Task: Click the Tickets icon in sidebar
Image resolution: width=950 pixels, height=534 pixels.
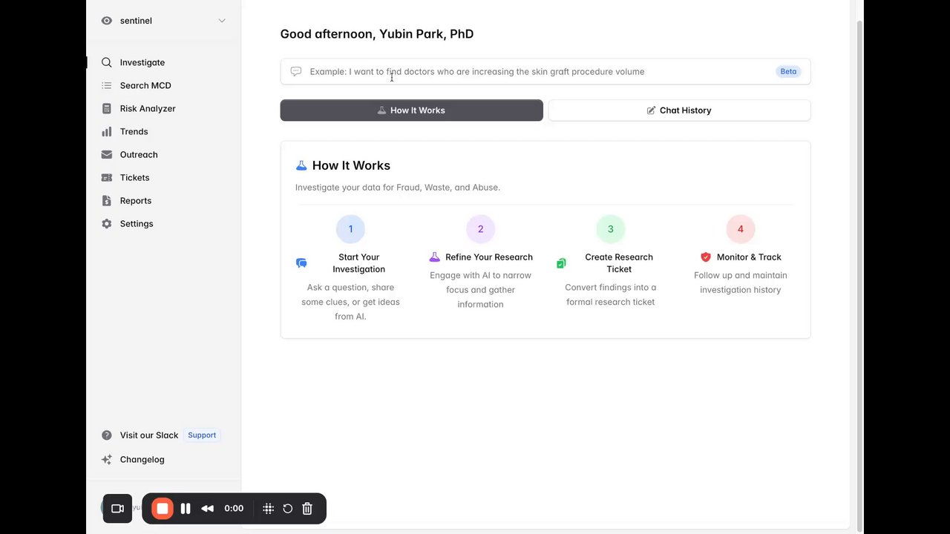Action: coord(107,177)
